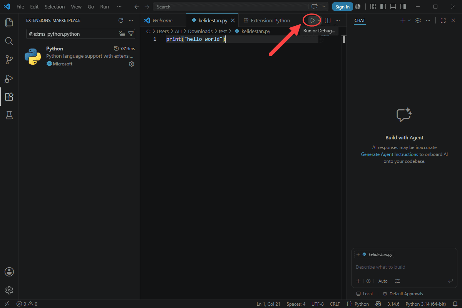Open the Edit menu
This screenshot has width=462, height=308.
[34, 7]
